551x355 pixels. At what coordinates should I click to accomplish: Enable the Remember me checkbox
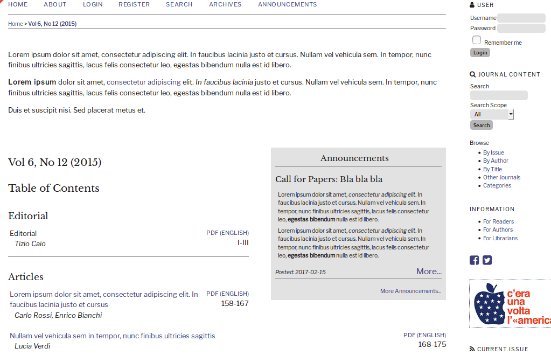(476, 39)
